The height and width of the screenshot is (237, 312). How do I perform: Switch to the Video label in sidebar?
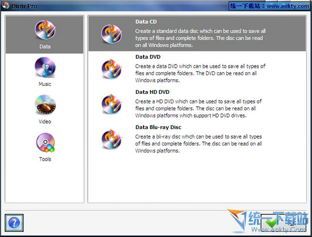pyautogui.click(x=45, y=122)
